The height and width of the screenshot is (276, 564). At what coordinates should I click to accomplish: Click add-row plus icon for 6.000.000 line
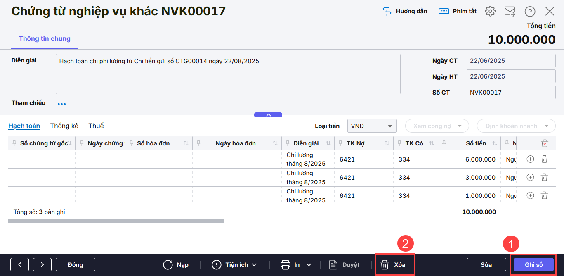tap(531, 159)
